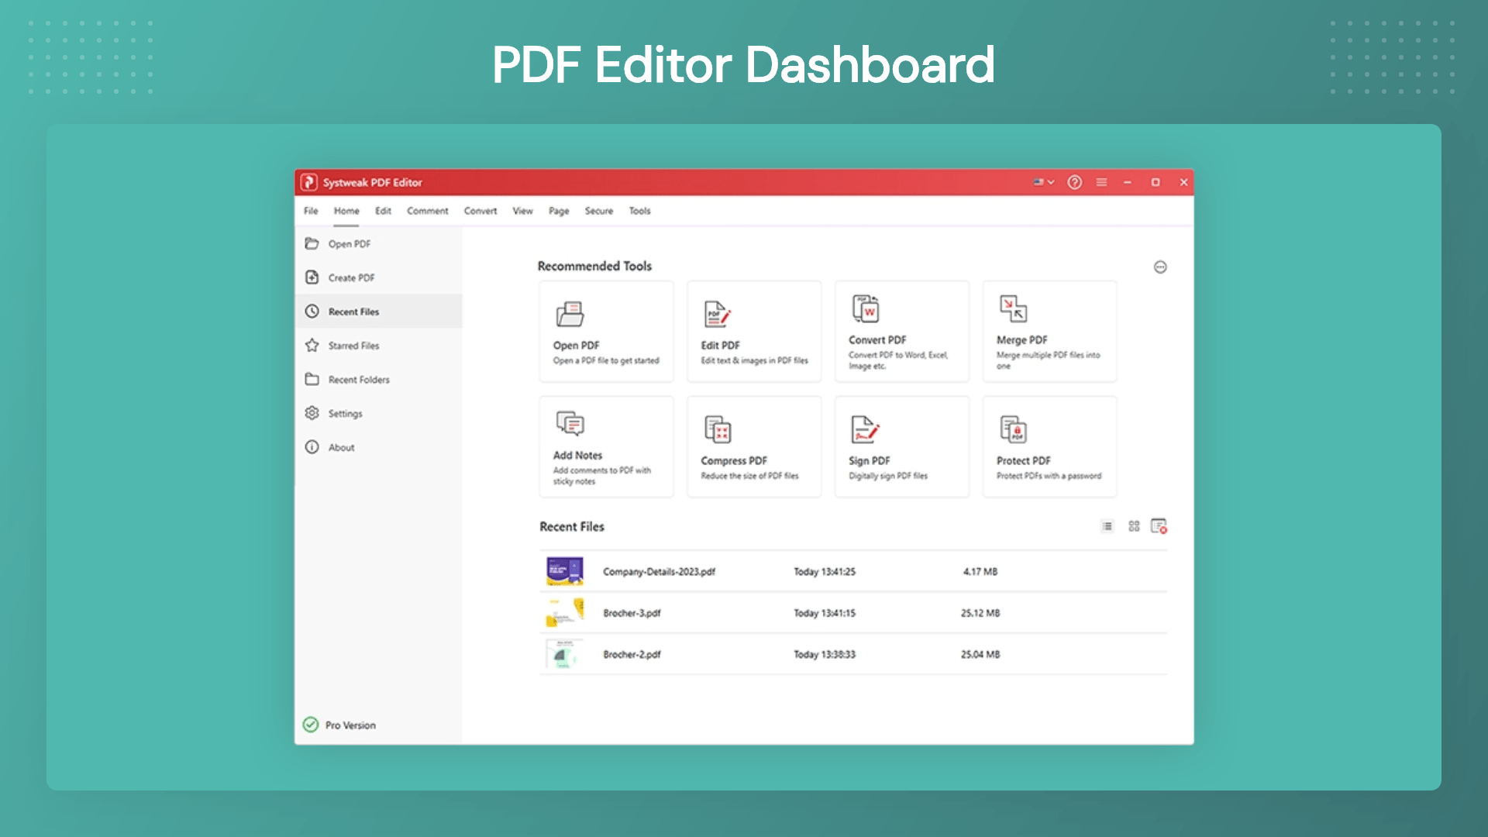
Task: Switch to the Home tab
Action: [x=346, y=211]
